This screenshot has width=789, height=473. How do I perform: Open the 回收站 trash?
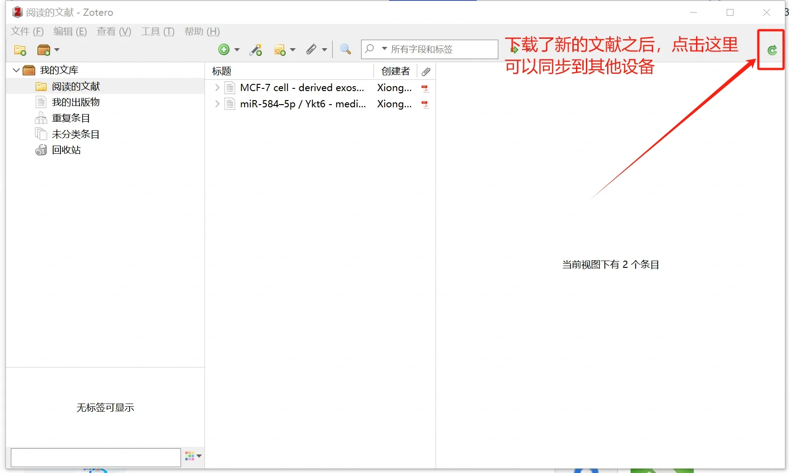pyautogui.click(x=66, y=150)
